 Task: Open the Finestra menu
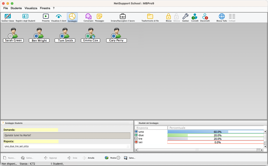click(45, 8)
